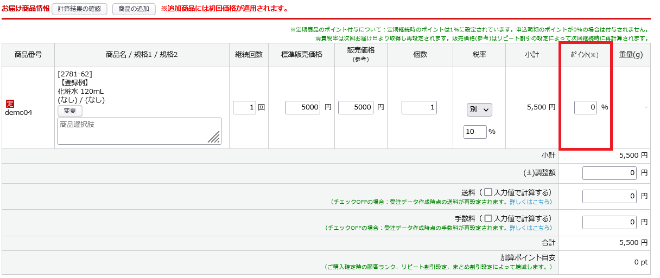Click the 重量(g) column header
Screen dimensions: 660x278
point(631,55)
